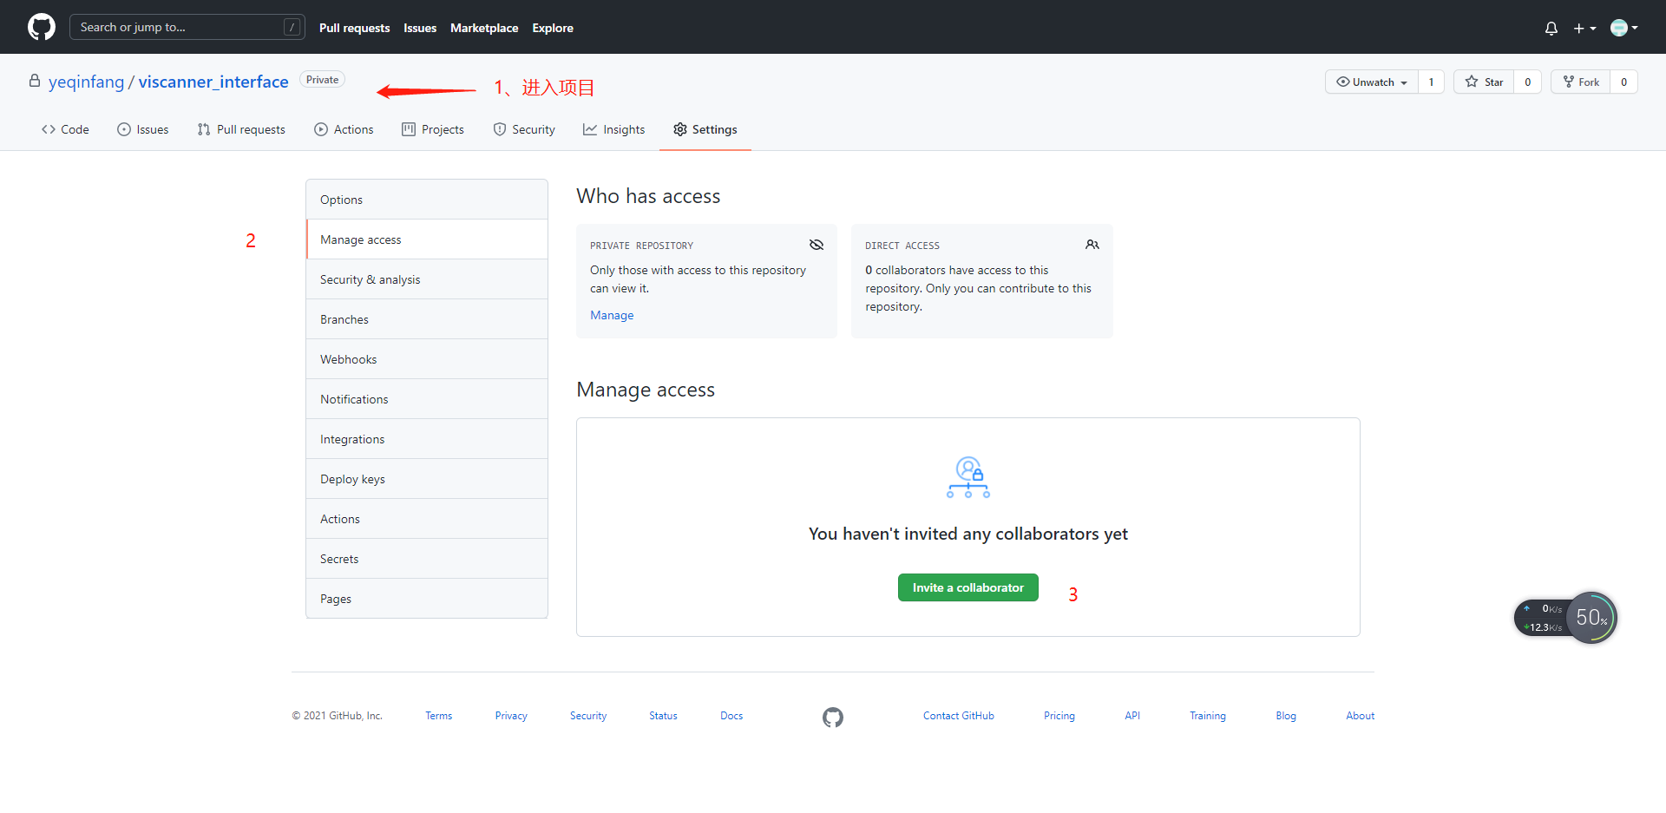The width and height of the screenshot is (1666, 813).
Task: Open Pull requests in top navigation
Action: (x=354, y=28)
